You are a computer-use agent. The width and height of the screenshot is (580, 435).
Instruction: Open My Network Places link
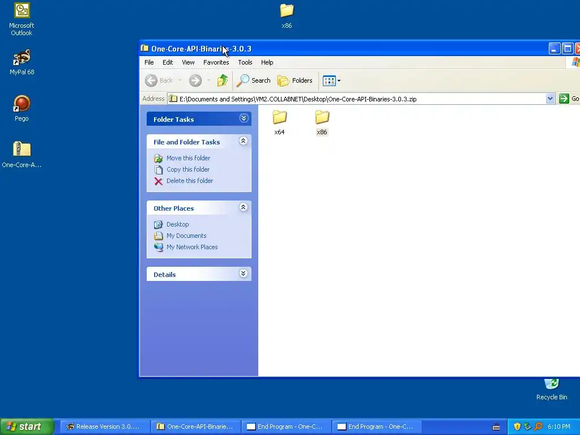pos(191,247)
